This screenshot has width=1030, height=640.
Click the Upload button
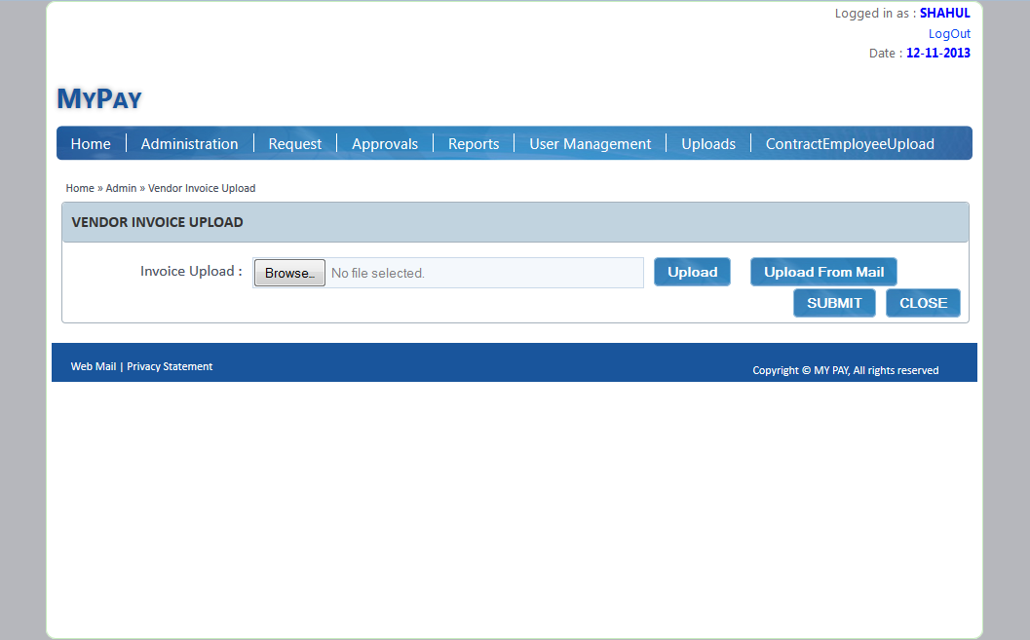point(693,272)
